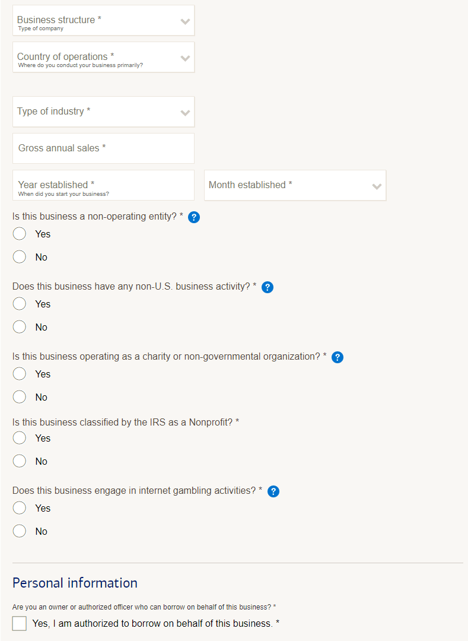Select Yes for non-operating entity
Viewport: 468px width, 641px height.
(x=20, y=234)
